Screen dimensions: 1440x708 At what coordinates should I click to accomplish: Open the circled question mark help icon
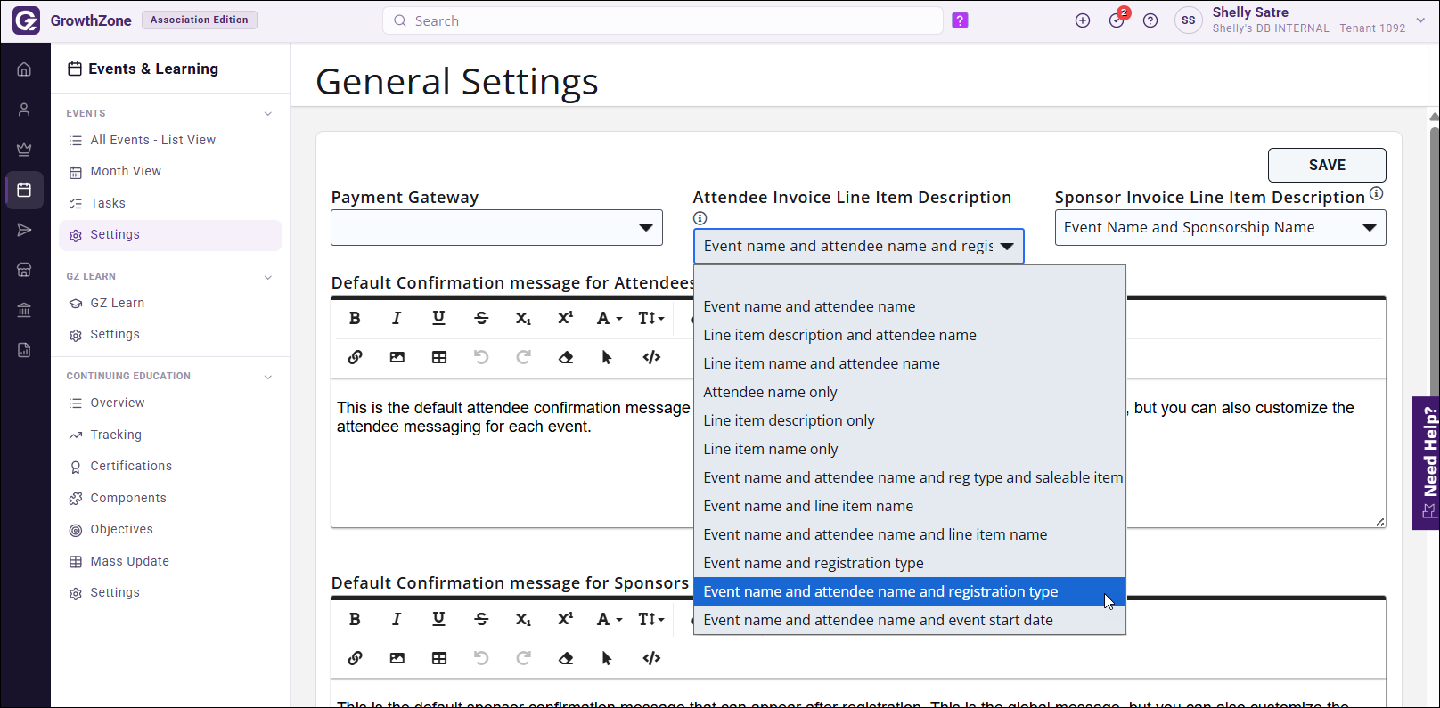1150,20
